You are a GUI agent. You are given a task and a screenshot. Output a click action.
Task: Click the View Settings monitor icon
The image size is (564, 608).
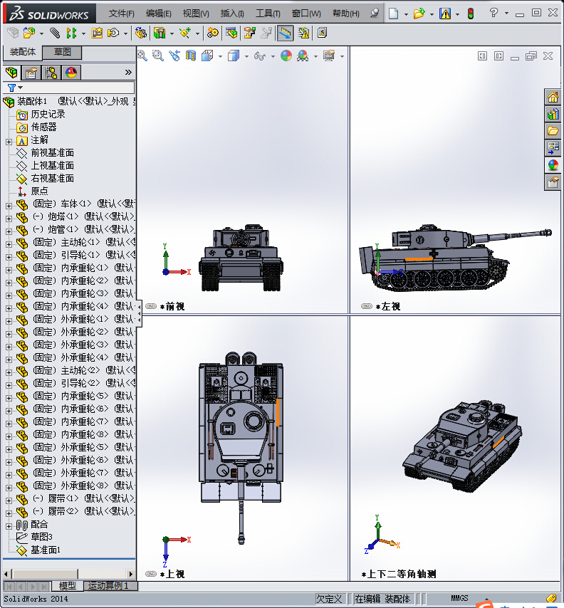pos(329,56)
